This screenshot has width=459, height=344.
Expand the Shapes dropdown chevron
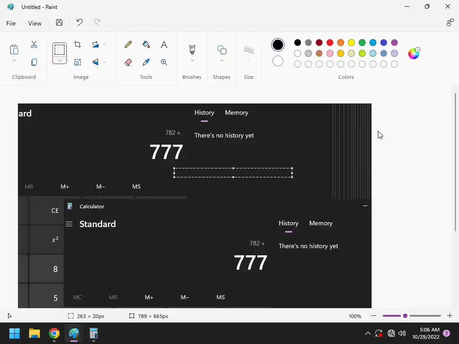click(221, 60)
